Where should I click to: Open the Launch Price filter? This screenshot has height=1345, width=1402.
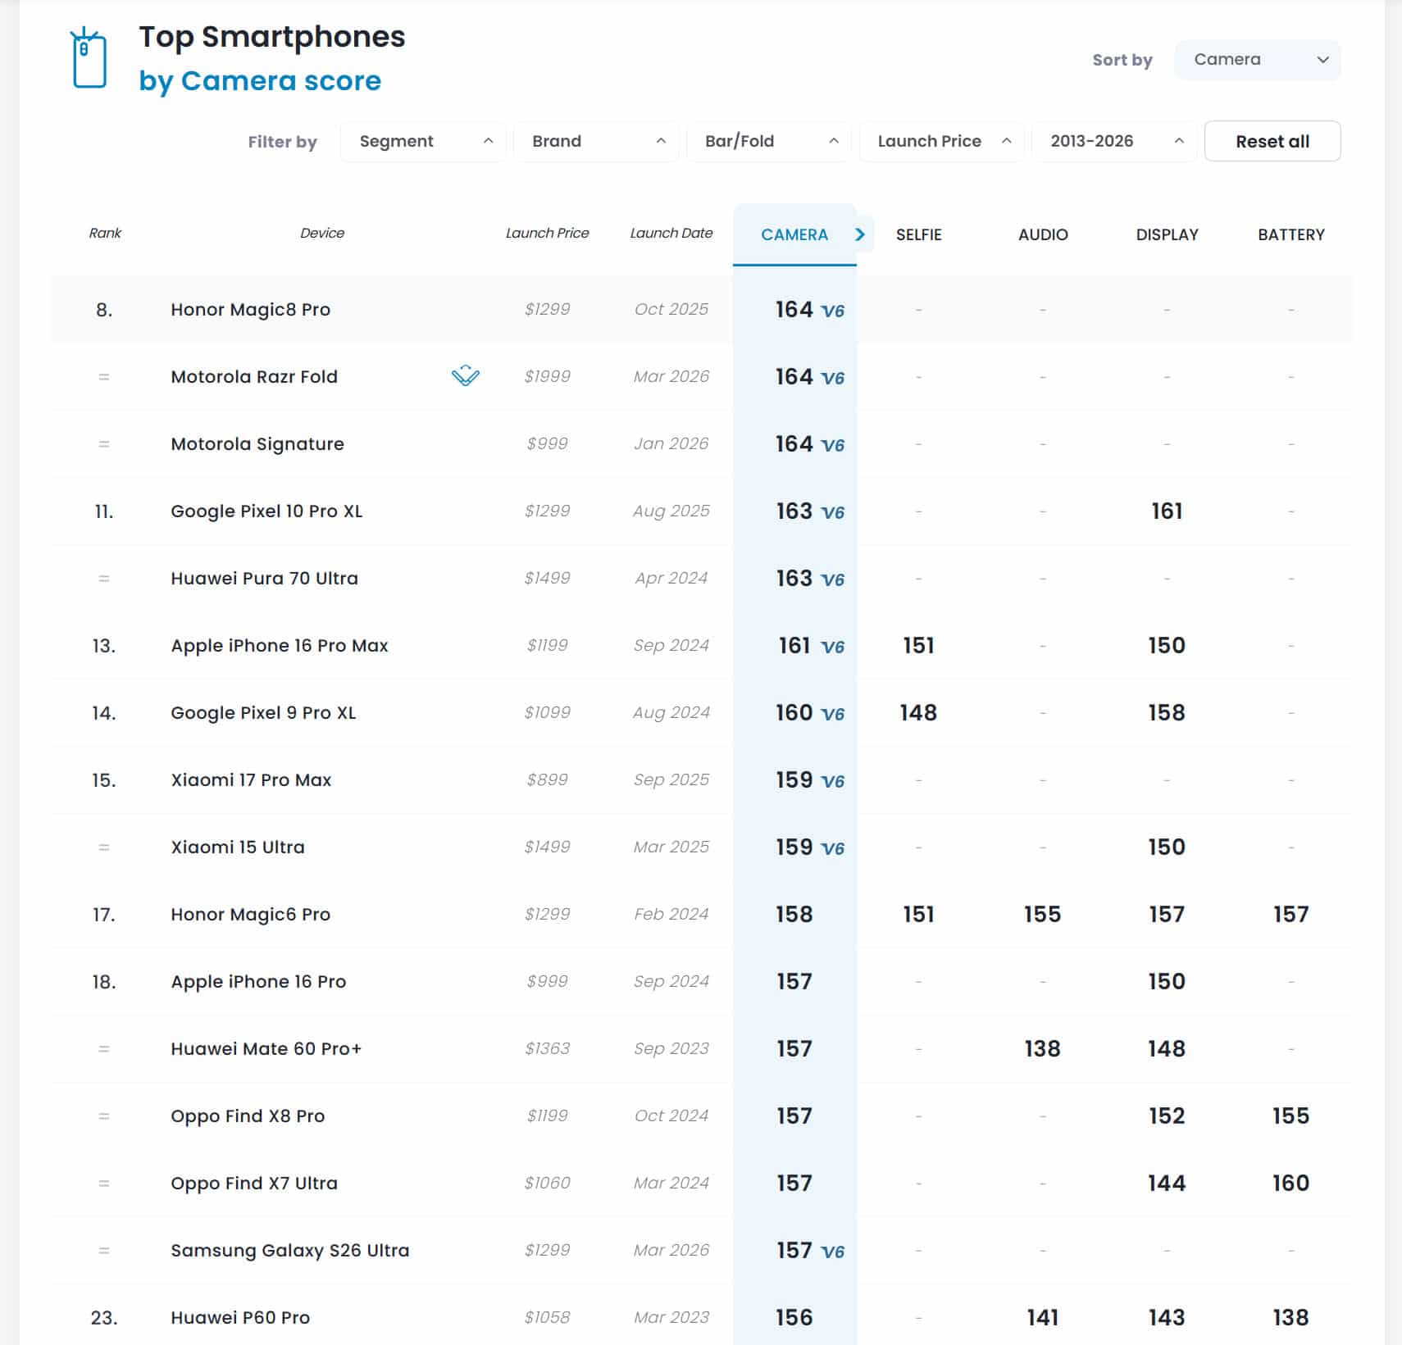tap(941, 141)
